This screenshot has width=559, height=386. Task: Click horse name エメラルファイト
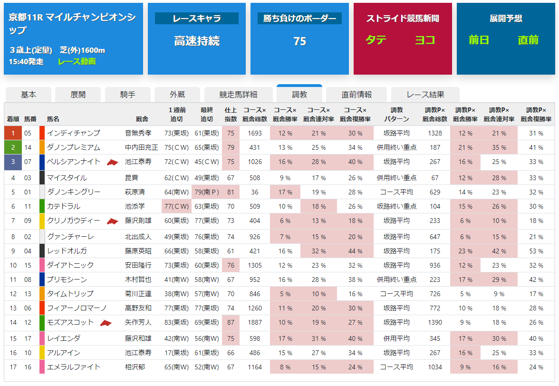point(73,367)
